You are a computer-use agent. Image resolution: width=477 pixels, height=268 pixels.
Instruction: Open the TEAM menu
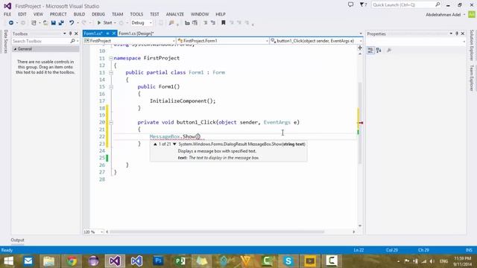click(x=118, y=14)
